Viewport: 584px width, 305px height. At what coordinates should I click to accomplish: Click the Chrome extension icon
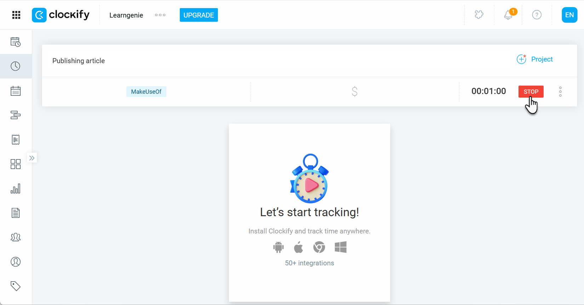pos(319,247)
